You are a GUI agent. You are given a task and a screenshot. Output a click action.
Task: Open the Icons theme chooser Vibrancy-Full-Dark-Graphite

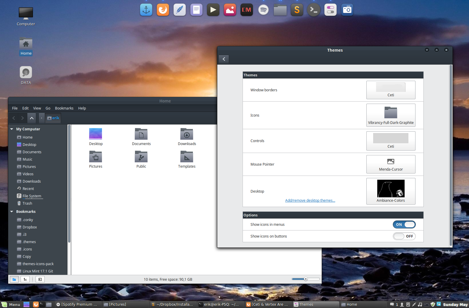391,115
